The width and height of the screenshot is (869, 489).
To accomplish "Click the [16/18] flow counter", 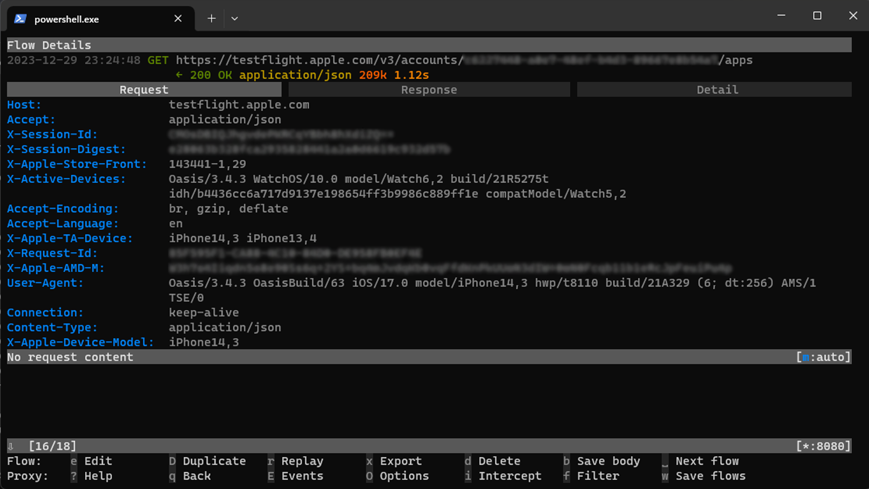I will pyautogui.click(x=53, y=446).
